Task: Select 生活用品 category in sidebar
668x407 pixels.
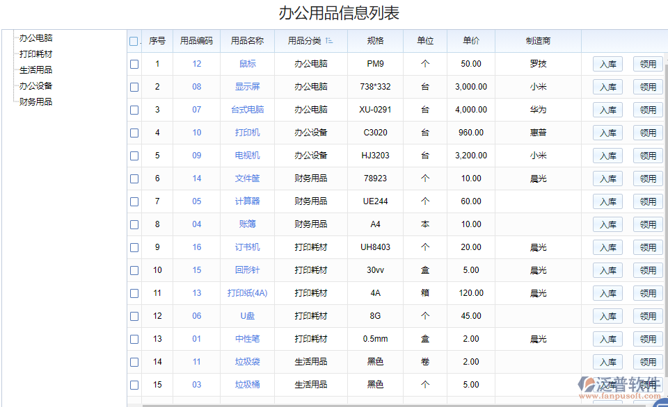Action: [36, 69]
